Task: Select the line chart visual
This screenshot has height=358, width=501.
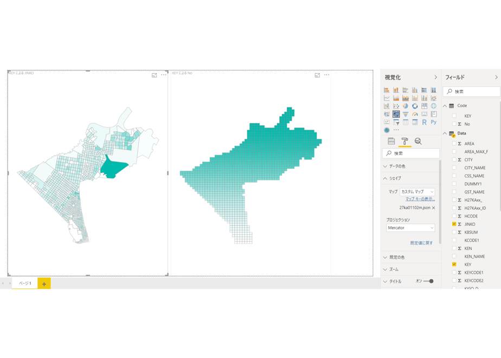Action: [387, 98]
